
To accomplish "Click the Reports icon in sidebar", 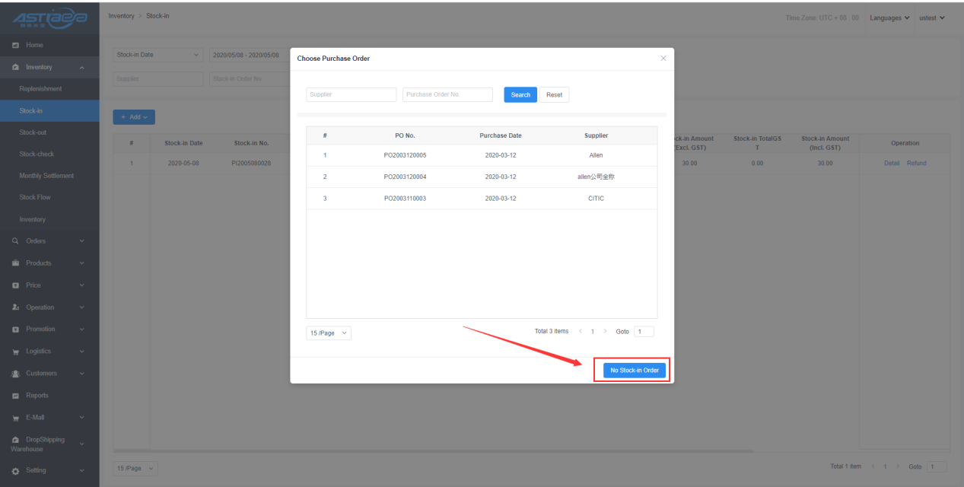I will (x=15, y=396).
